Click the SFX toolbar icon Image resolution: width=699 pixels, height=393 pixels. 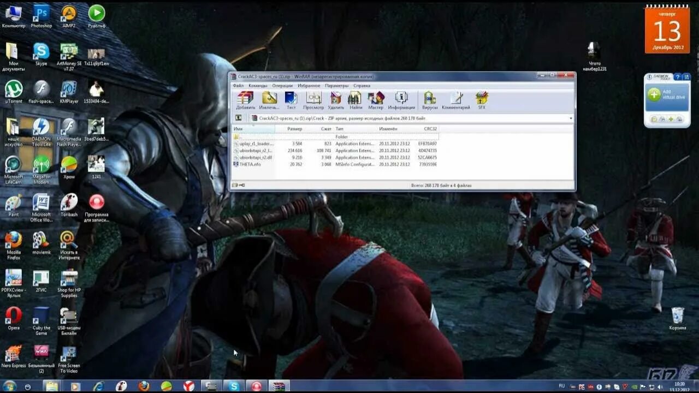pos(482,100)
